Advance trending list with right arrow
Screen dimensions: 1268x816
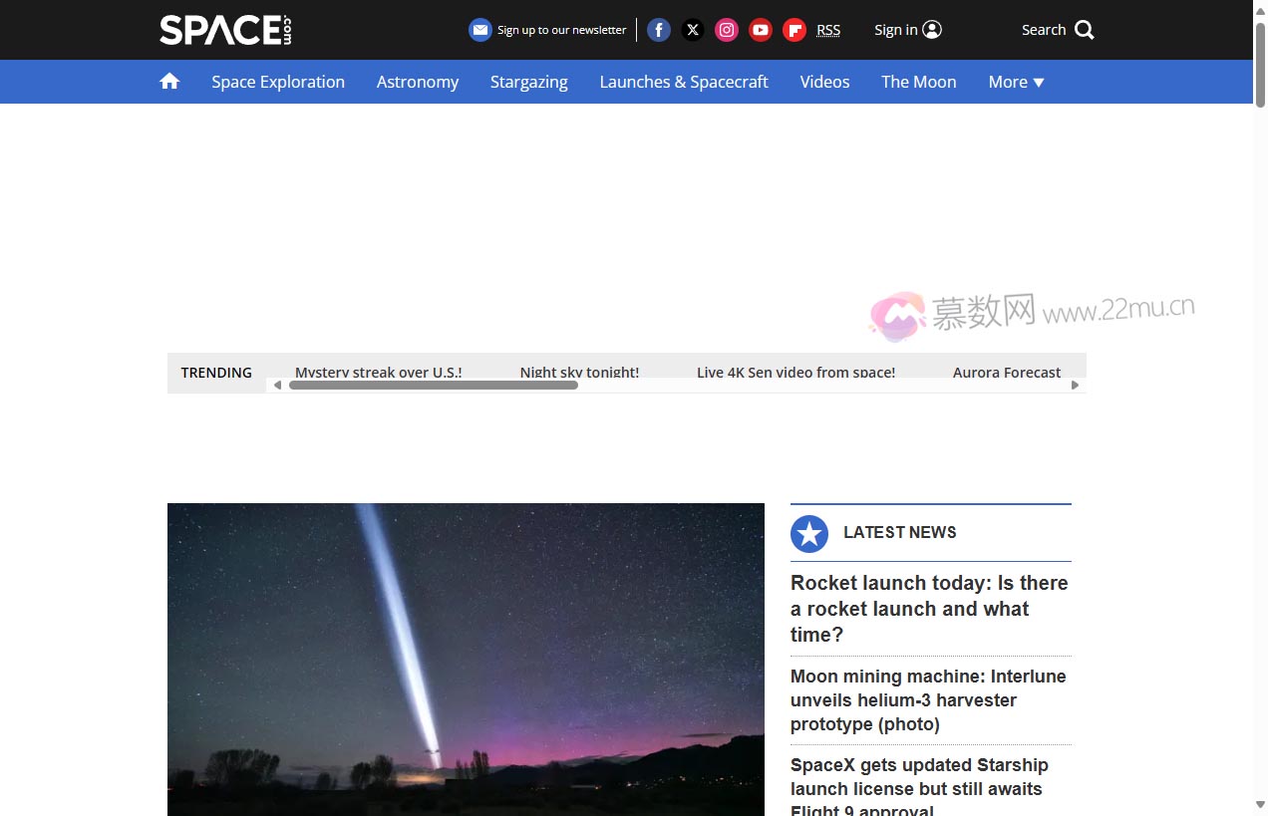point(1075,384)
